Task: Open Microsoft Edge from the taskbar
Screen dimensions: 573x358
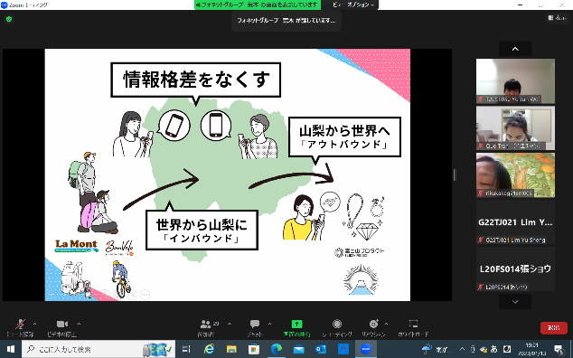Action: 277,349
